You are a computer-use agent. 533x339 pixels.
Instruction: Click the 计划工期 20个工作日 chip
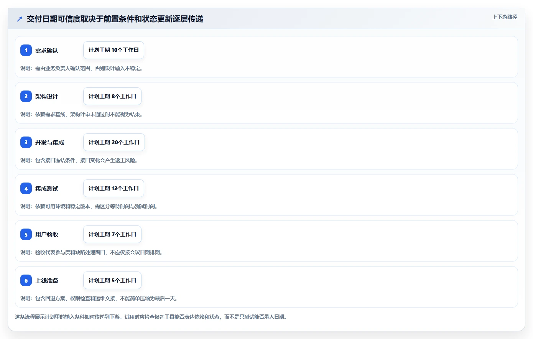point(114,142)
